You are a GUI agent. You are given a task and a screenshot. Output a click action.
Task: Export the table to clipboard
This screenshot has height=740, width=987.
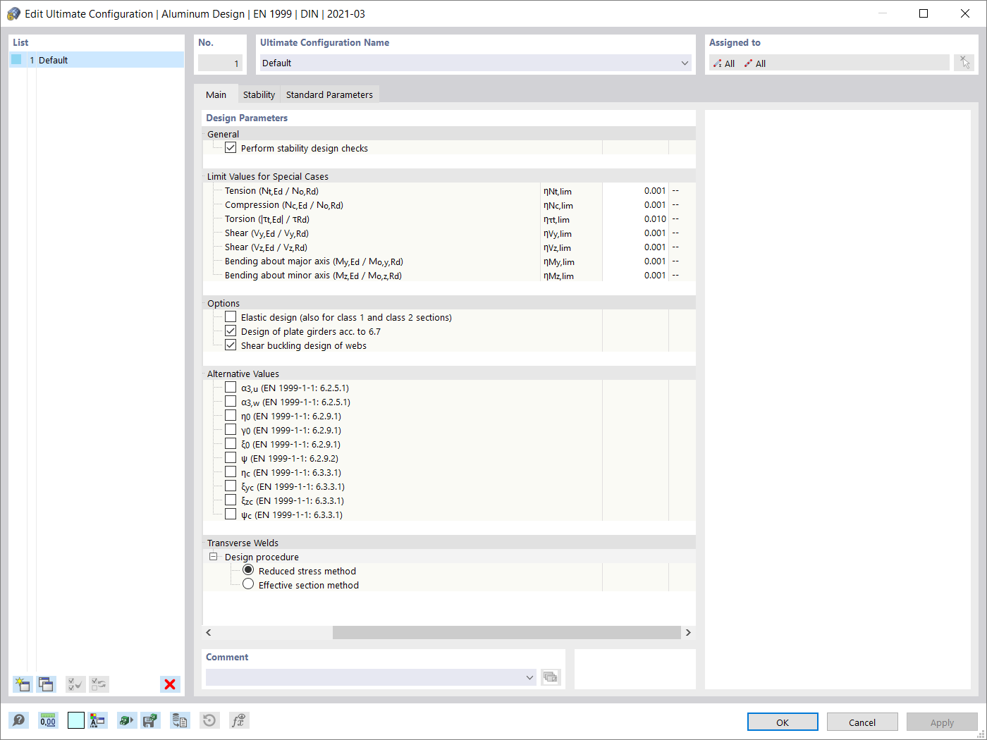[x=179, y=720]
